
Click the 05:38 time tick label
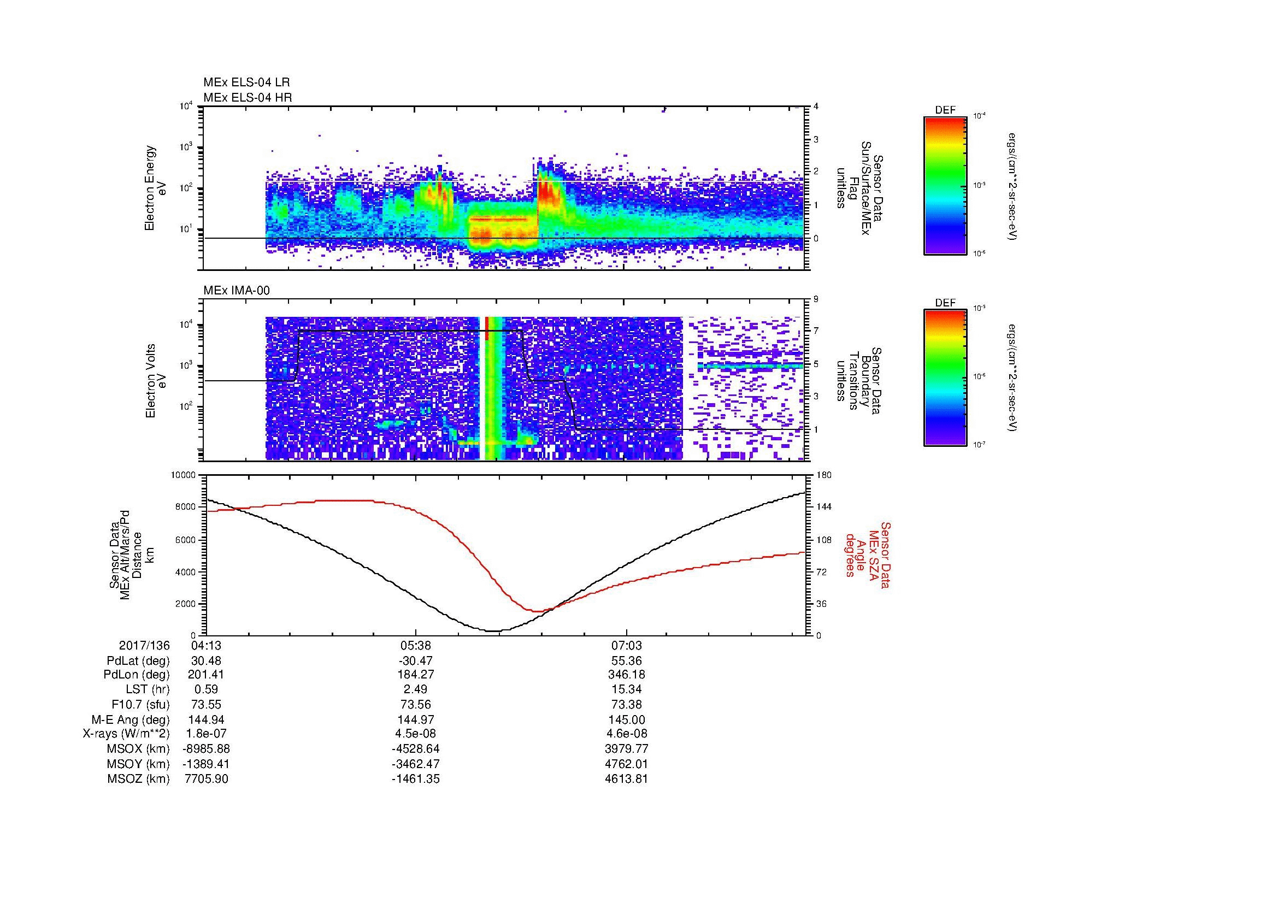tap(416, 645)
